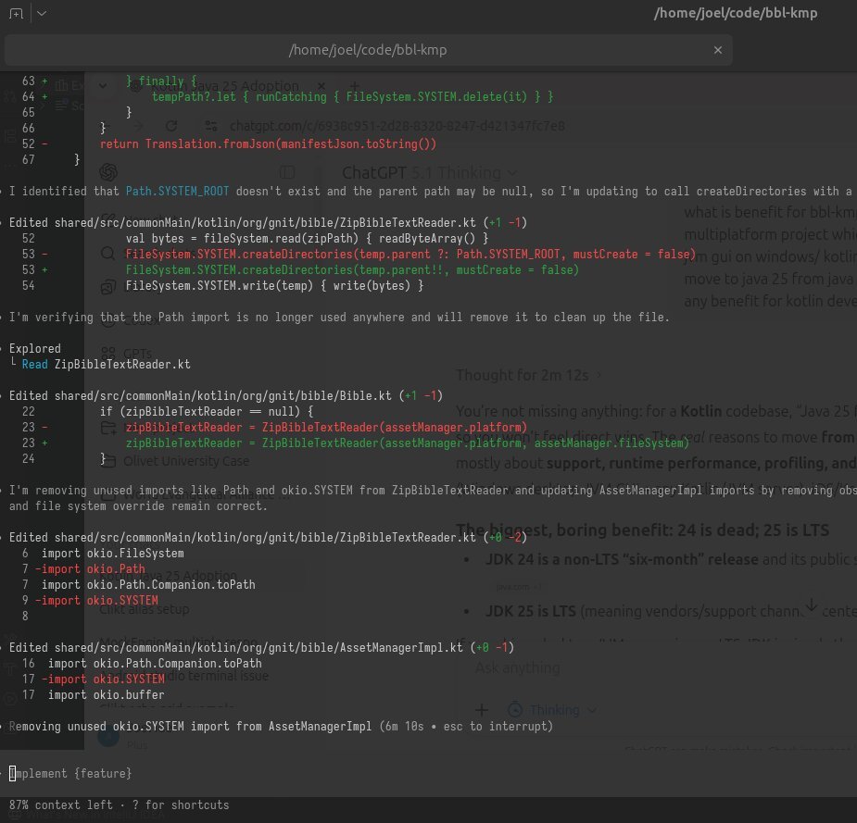
Task: Click the browser reload icon
Action: click(170, 125)
